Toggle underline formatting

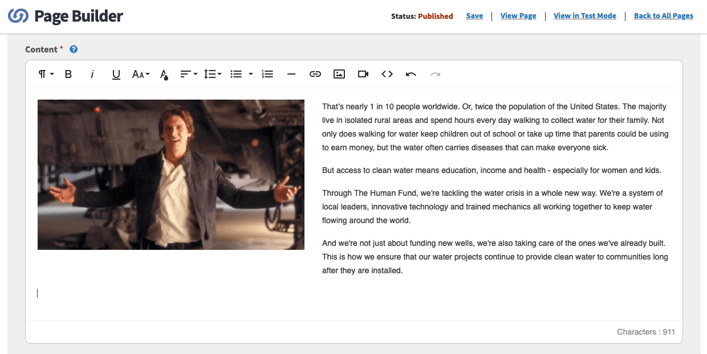pyautogui.click(x=116, y=74)
